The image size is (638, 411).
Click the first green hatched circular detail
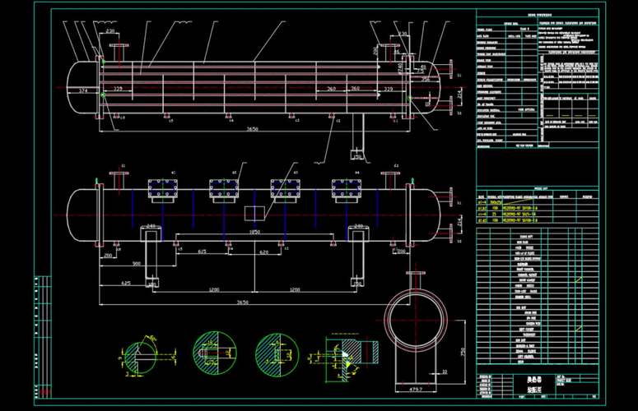(x=215, y=353)
